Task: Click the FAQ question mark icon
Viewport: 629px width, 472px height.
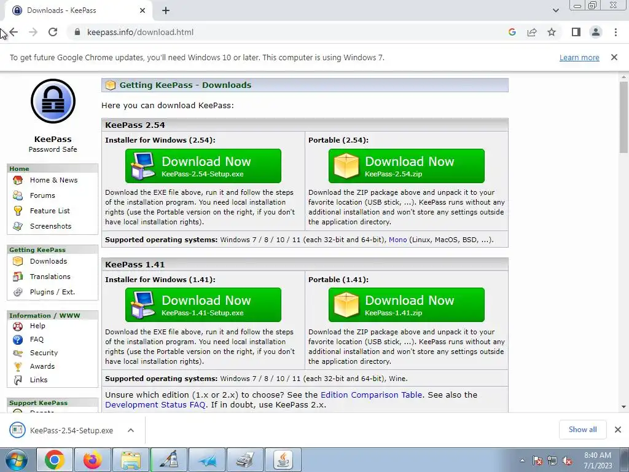Action: pos(18,340)
